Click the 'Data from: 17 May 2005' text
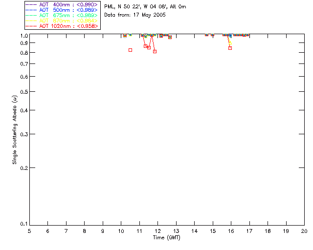Viewport: 313px width, 250px height. 135,15
